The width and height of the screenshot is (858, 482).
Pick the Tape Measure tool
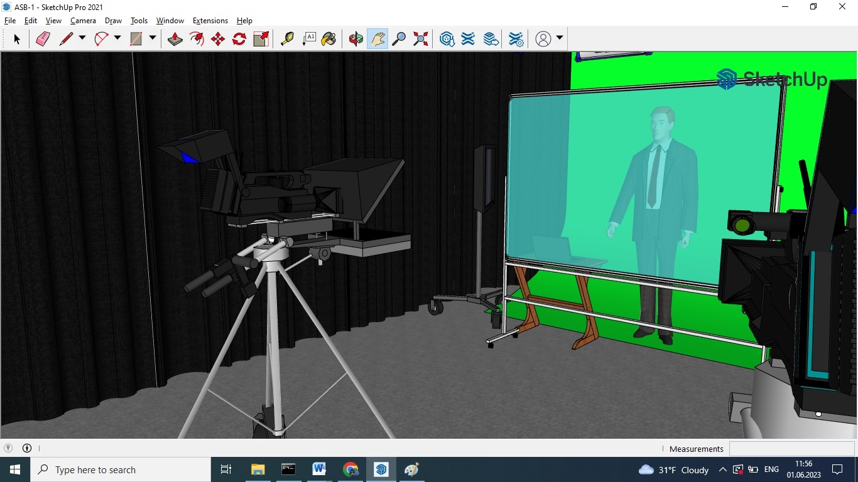287,39
